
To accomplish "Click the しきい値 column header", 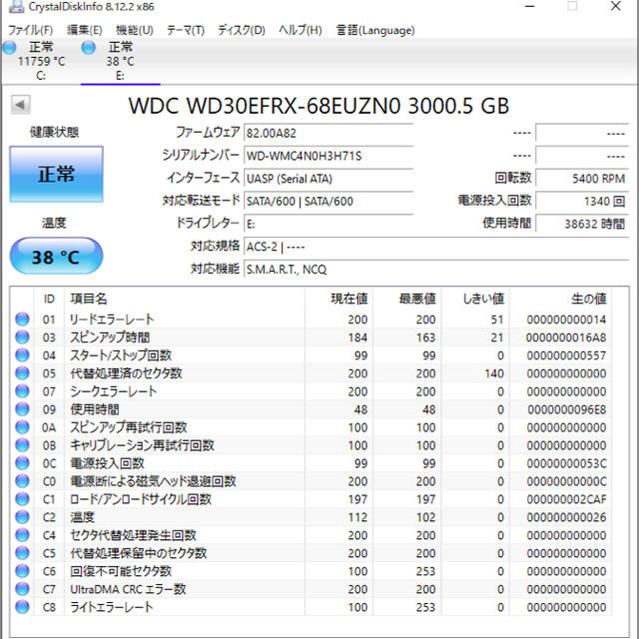I will 475,299.
